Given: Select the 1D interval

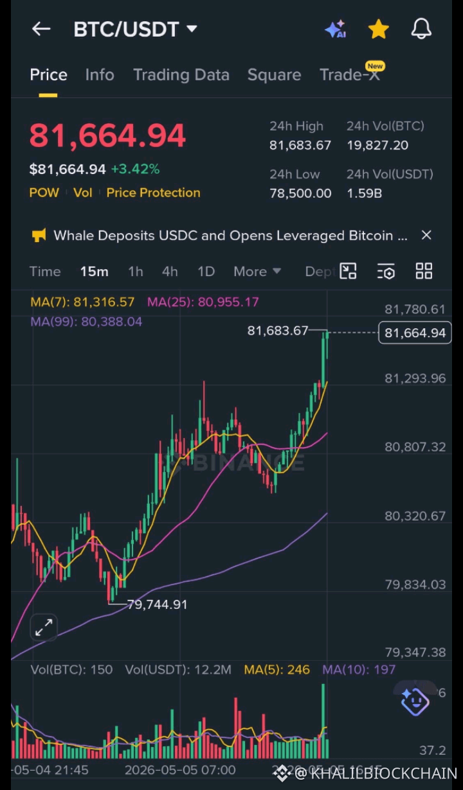Looking at the screenshot, I should (x=206, y=272).
